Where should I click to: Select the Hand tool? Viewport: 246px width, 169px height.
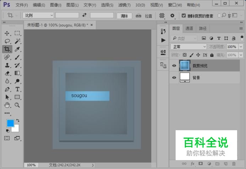click(x=7, y=105)
